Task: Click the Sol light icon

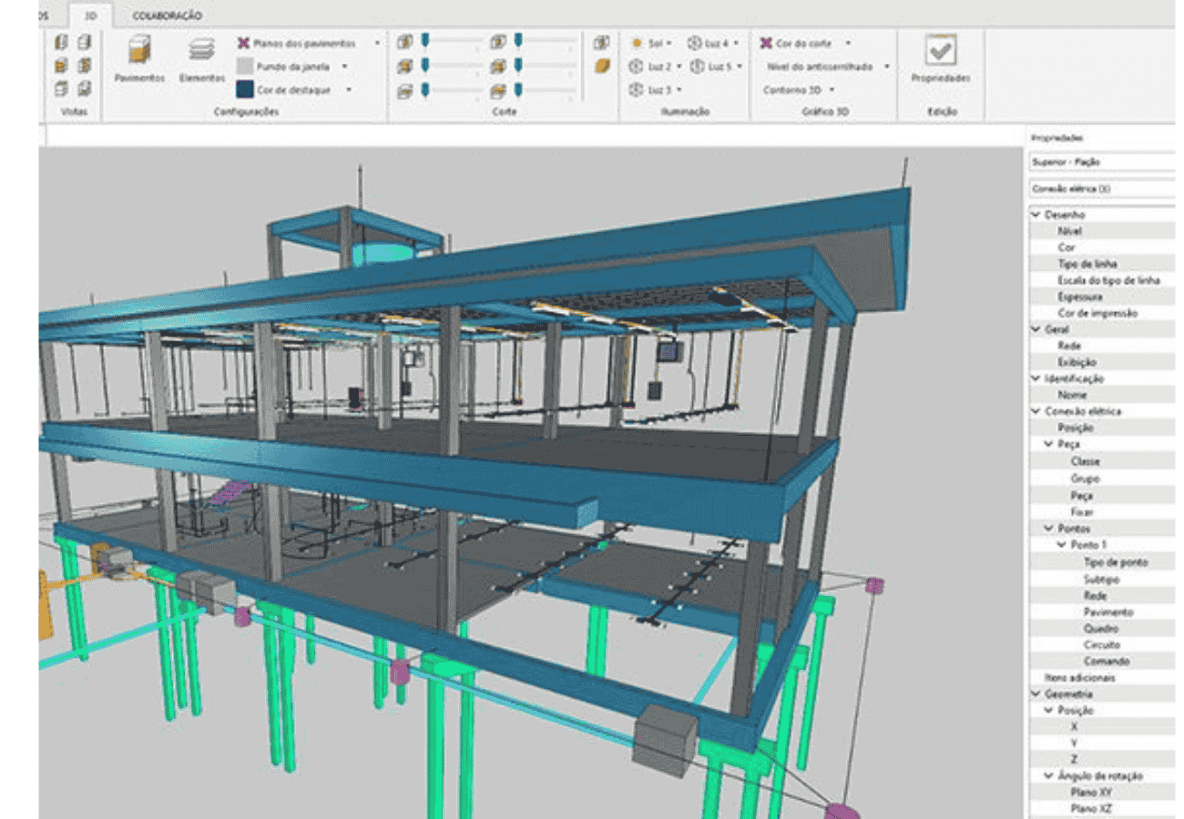Action: [637, 43]
